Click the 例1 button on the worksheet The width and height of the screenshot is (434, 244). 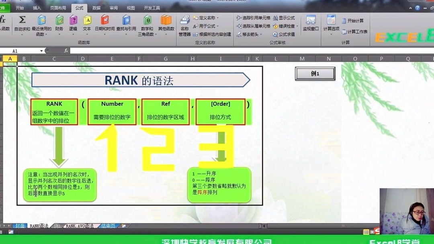coord(315,73)
